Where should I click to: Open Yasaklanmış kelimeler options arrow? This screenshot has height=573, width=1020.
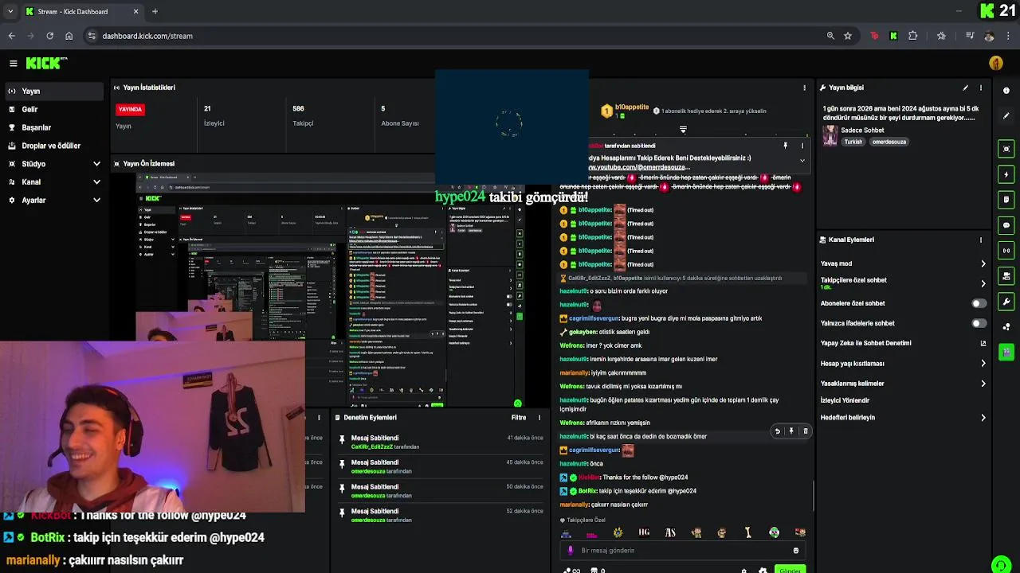pos(983,384)
